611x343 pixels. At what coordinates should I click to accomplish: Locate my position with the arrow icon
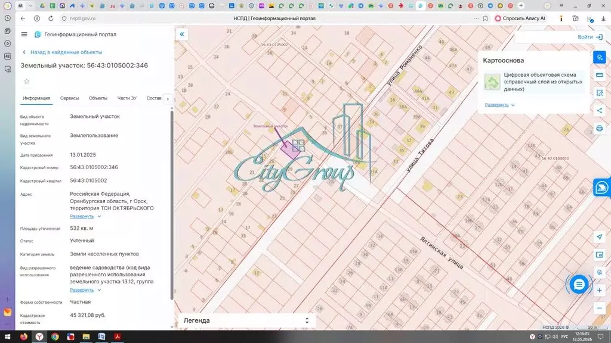[599, 237]
